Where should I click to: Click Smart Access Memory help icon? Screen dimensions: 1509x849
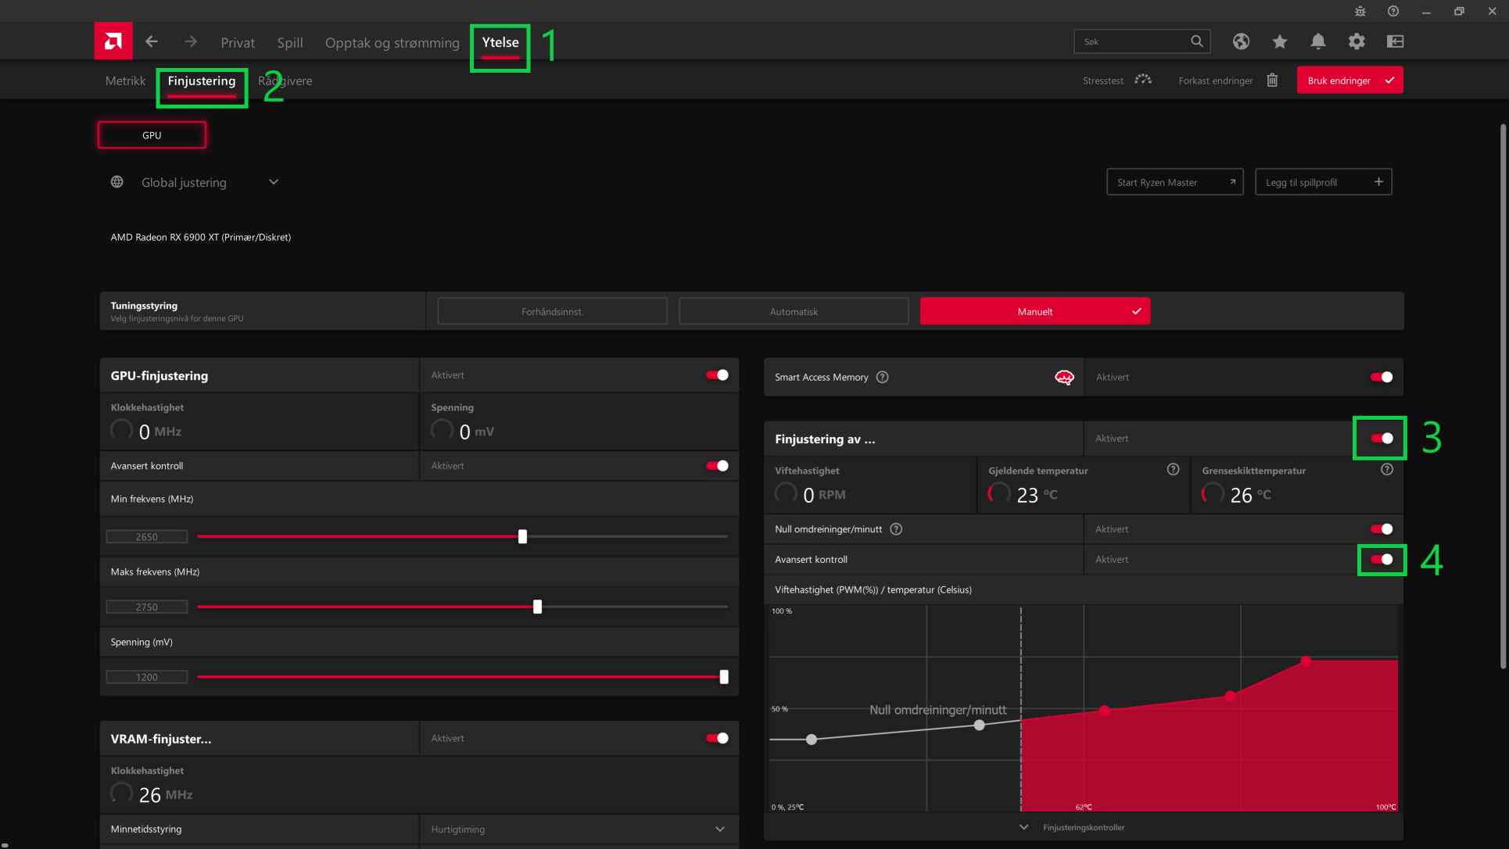pos(882,377)
